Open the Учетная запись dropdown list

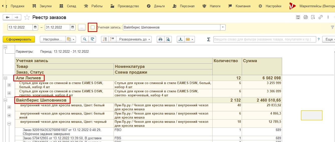click(223, 27)
